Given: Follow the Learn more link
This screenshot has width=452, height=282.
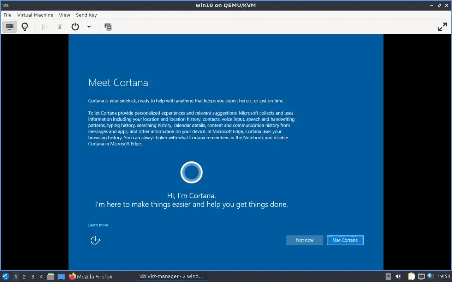Looking at the screenshot, I should [98, 225].
